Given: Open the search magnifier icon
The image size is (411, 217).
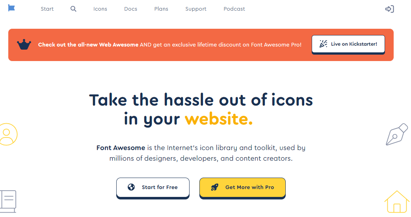Looking at the screenshot, I should [73, 9].
